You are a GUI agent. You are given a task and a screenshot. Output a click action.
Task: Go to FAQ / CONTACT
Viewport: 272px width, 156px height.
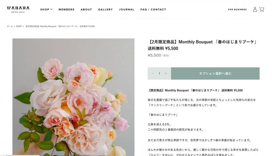tap(153, 10)
